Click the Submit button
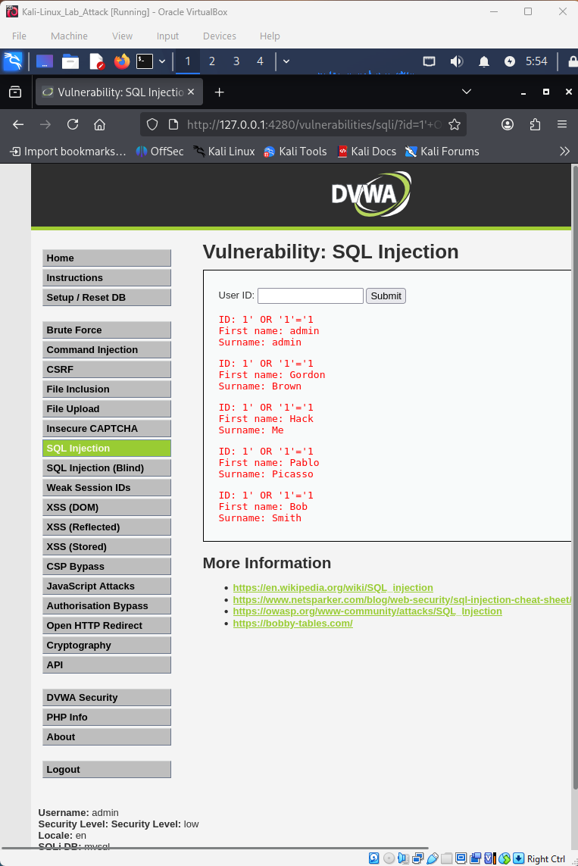This screenshot has height=866, width=578. (x=386, y=296)
